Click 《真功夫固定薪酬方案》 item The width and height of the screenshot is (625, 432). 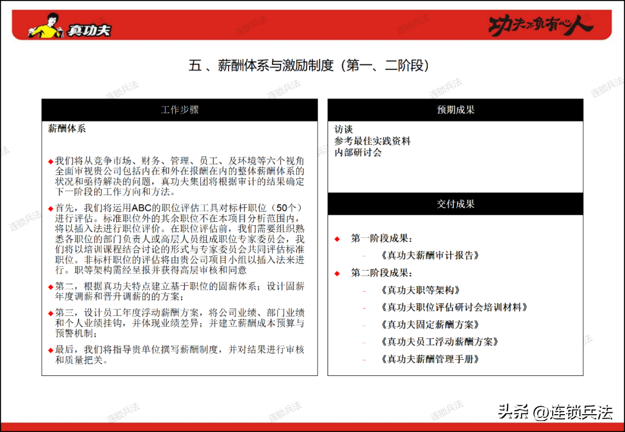click(429, 325)
